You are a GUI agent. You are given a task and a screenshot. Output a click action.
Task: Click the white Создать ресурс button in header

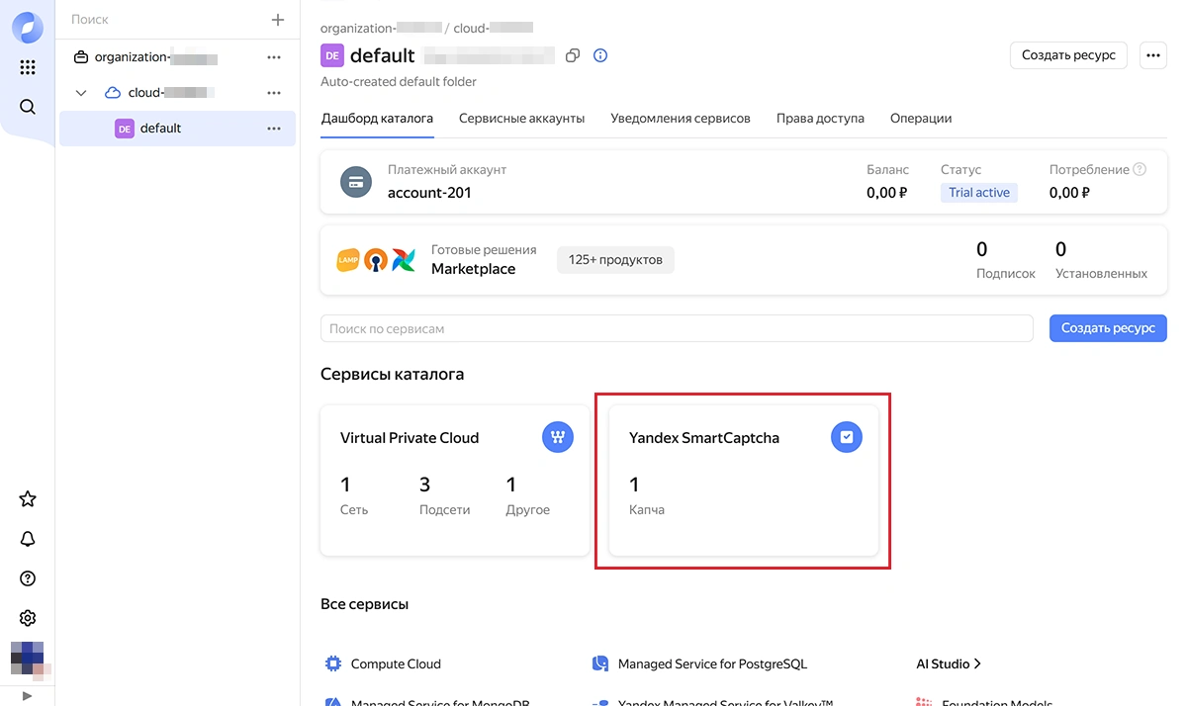tap(1069, 55)
